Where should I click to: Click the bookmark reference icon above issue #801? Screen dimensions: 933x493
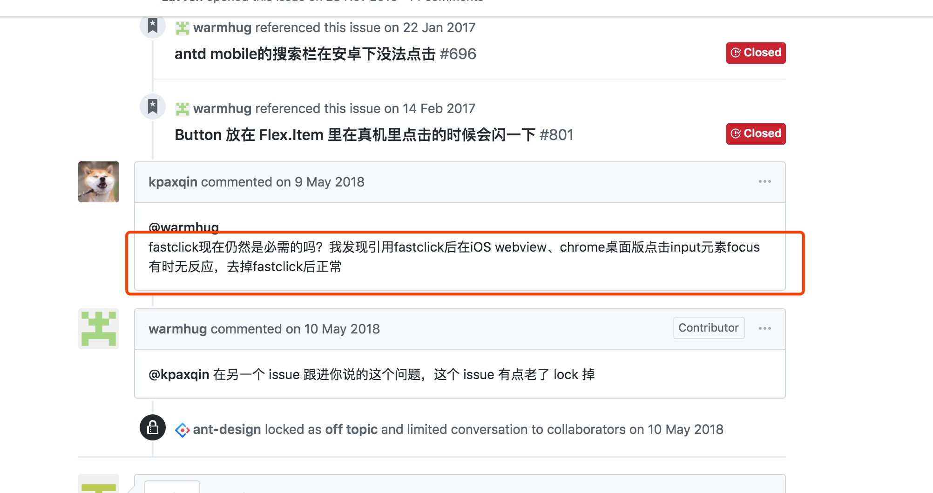152,107
